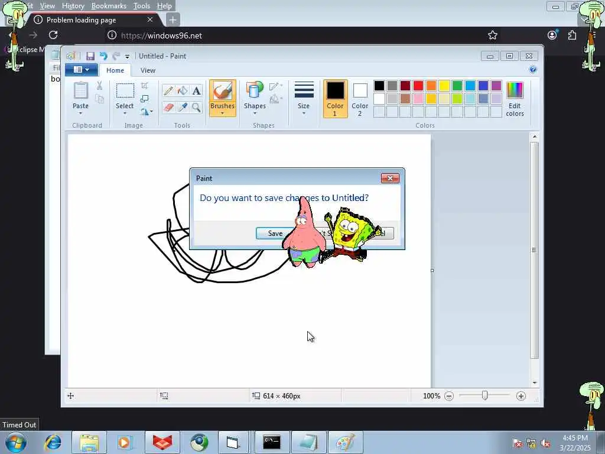The width and height of the screenshot is (605, 454).
Task: Expand the Shapes gallery dropdown
Action: (x=255, y=113)
